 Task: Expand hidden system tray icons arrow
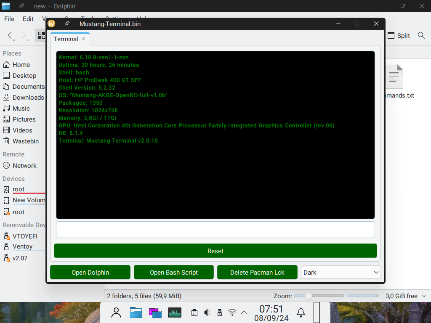[x=244, y=312]
